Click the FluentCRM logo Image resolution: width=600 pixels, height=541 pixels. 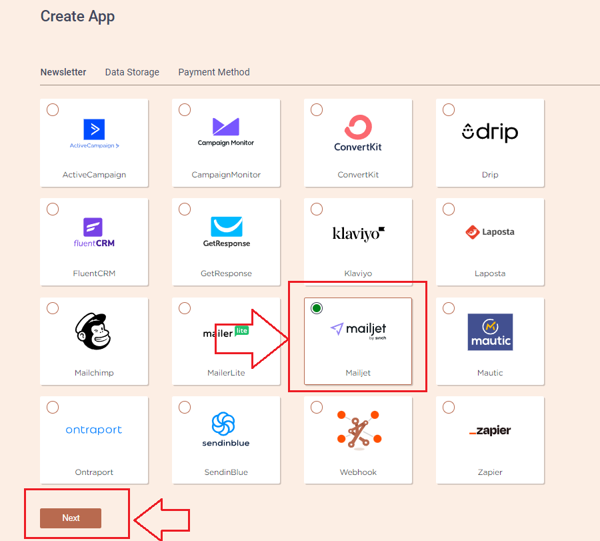94,232
